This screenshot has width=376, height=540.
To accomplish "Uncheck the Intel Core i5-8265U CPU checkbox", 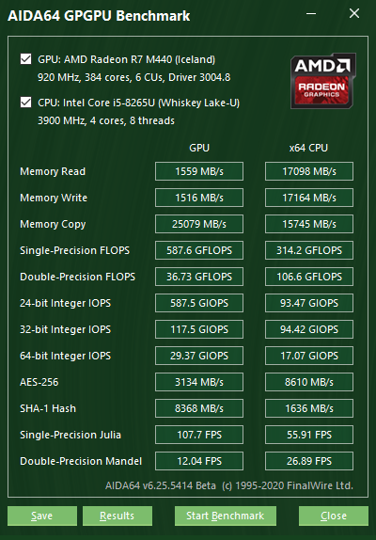I will point(25,103).
